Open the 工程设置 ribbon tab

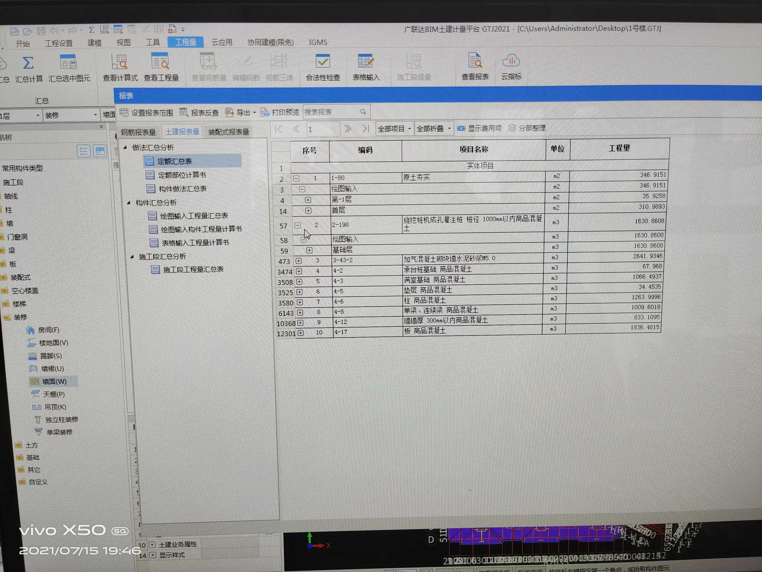click(59, 43)
